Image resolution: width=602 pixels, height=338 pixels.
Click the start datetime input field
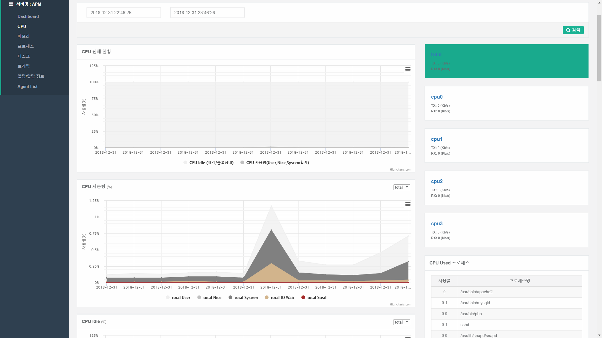(x=124, y=13)
